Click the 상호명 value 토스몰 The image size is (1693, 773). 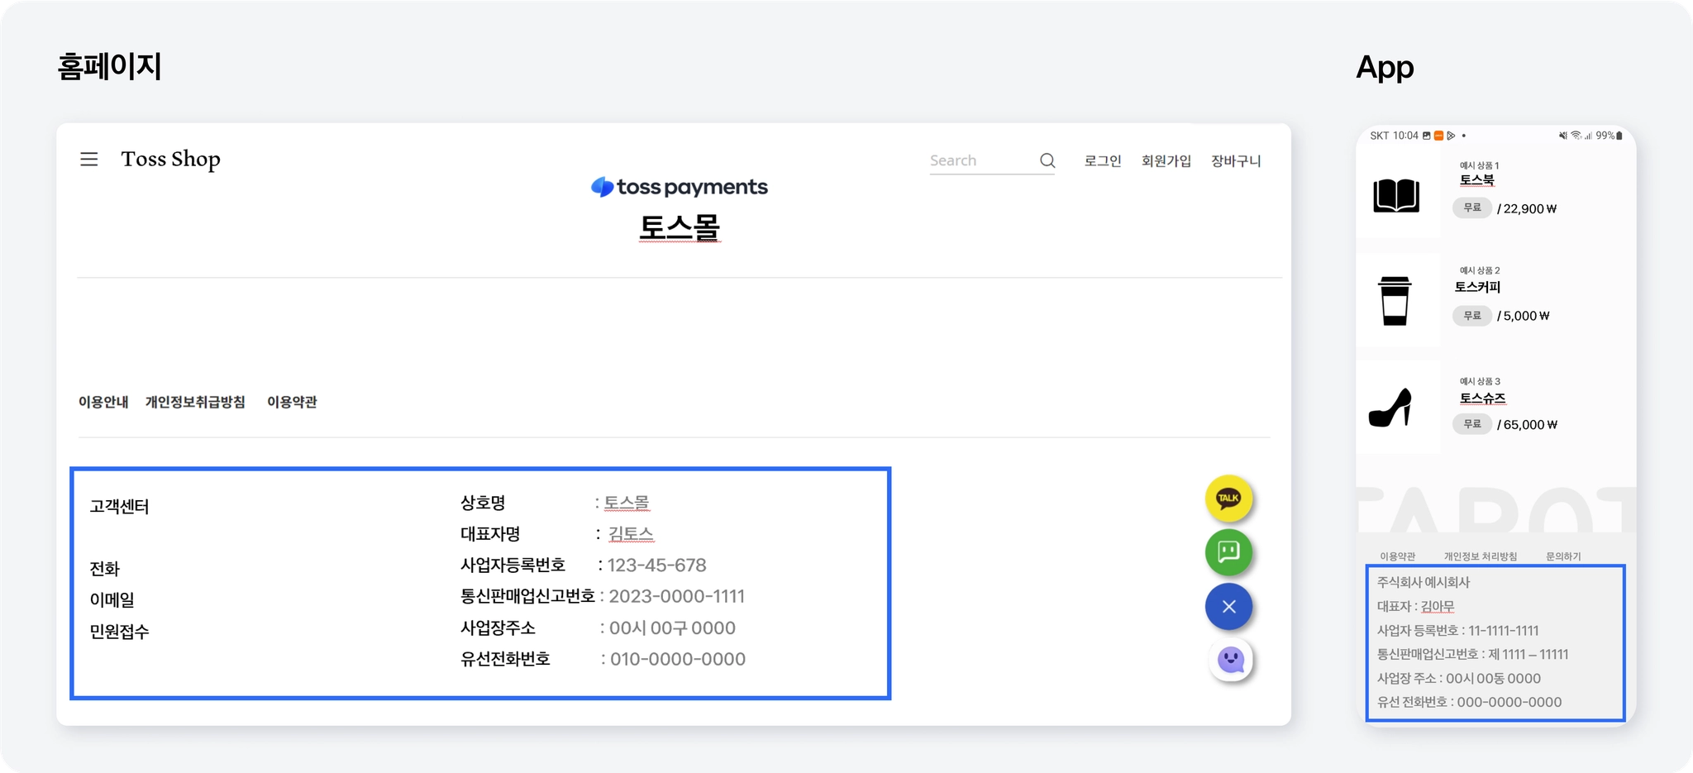pyautogui.click(x=627, y=503)
